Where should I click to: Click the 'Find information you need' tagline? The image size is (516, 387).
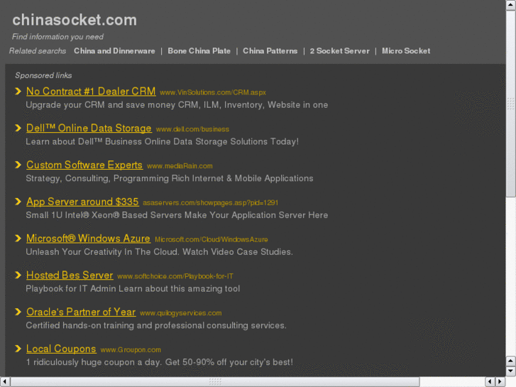pos(57,37)
